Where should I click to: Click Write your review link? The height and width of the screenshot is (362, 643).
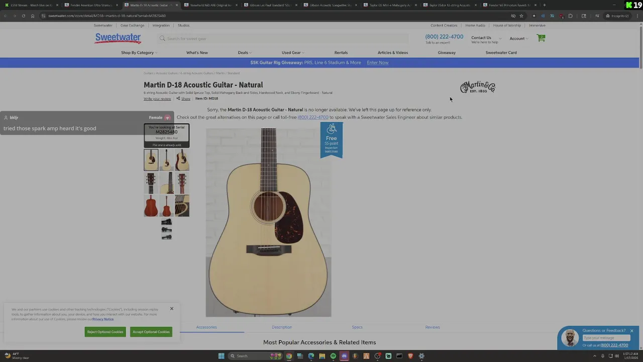(x=157, y=99)
